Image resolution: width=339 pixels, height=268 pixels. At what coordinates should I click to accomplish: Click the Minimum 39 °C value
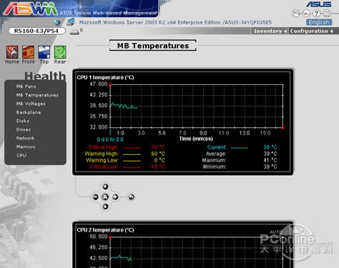(x=270, y=167)
